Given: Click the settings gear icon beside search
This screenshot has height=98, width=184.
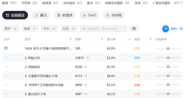Looking at the screenshot, I should (134, 29).
